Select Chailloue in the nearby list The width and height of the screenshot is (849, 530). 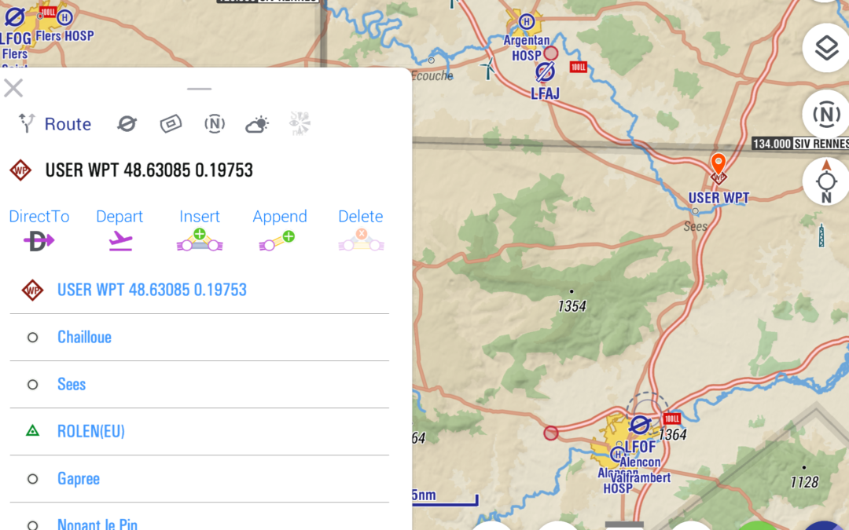[x=199, y=337]
